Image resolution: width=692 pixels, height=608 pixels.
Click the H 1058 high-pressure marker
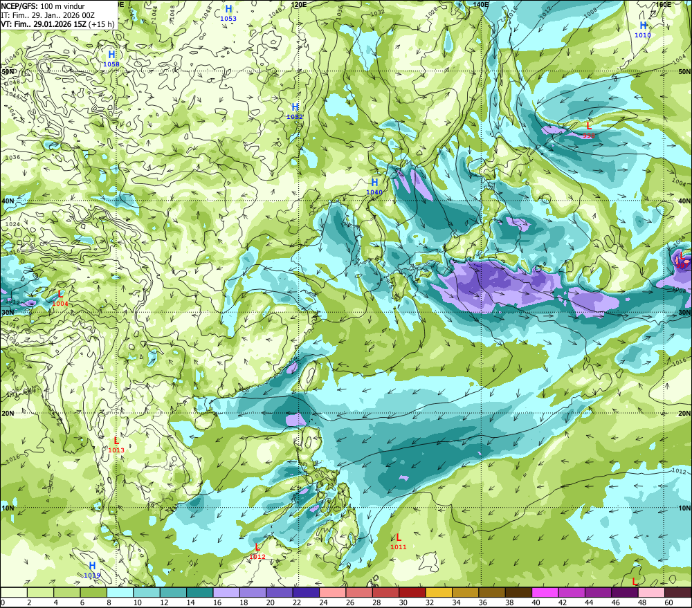coord(111,59)
